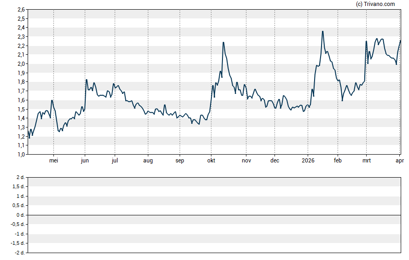The image size is (409, 260).
Task: Click the 'nov' month label
Action: (246, 161)
